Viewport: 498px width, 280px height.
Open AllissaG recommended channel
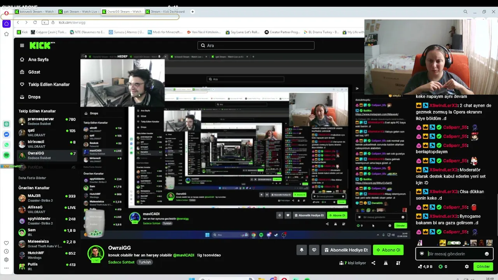click(47, 210)
